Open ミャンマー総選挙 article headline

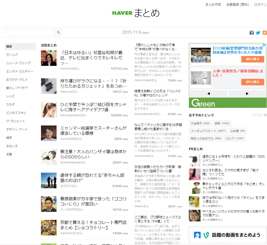coord(94,131)
